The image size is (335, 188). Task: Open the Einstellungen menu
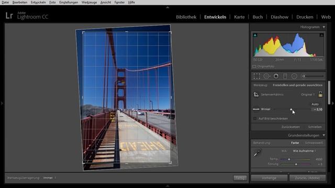coord(69,2)
